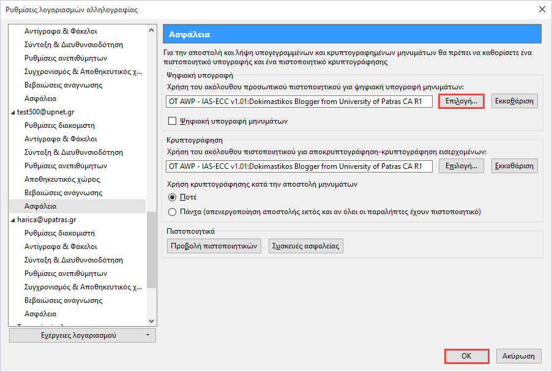The image size is (552, 372).
Task: Click the account tree scroll down arrow
Action: click(151, 321)
